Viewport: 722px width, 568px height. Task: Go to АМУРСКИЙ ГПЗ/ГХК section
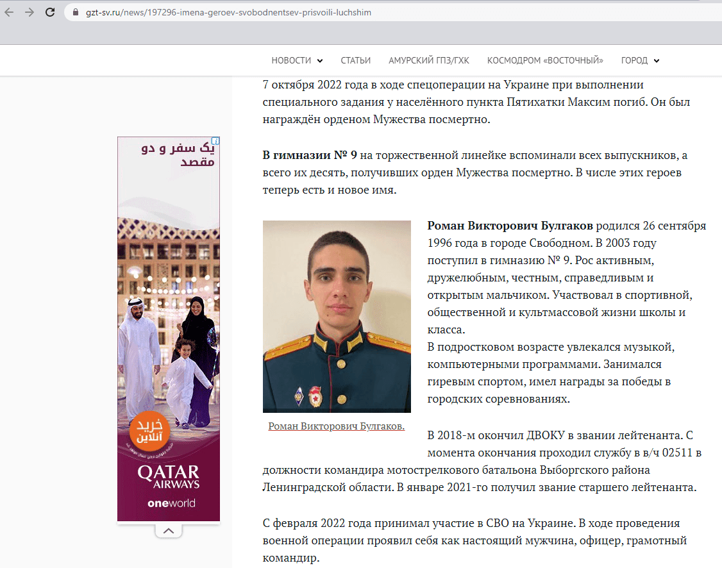[428, 61]
